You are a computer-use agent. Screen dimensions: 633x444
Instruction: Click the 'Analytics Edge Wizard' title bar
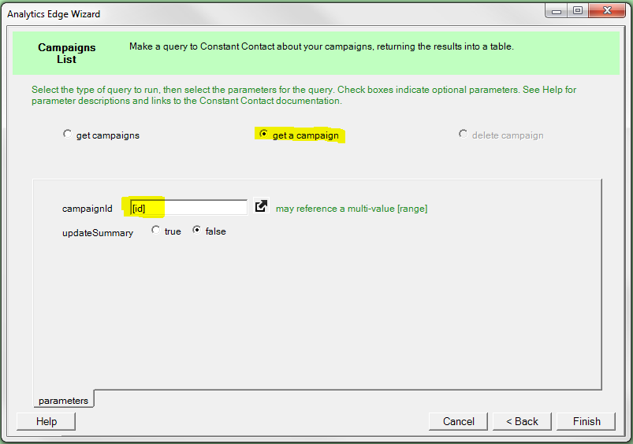[236, 13]
